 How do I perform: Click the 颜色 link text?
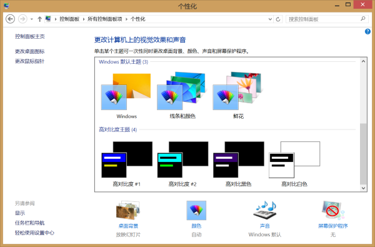pos(196,226)
